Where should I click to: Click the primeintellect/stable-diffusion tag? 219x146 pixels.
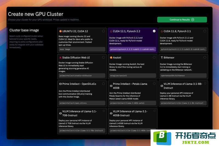82,75
